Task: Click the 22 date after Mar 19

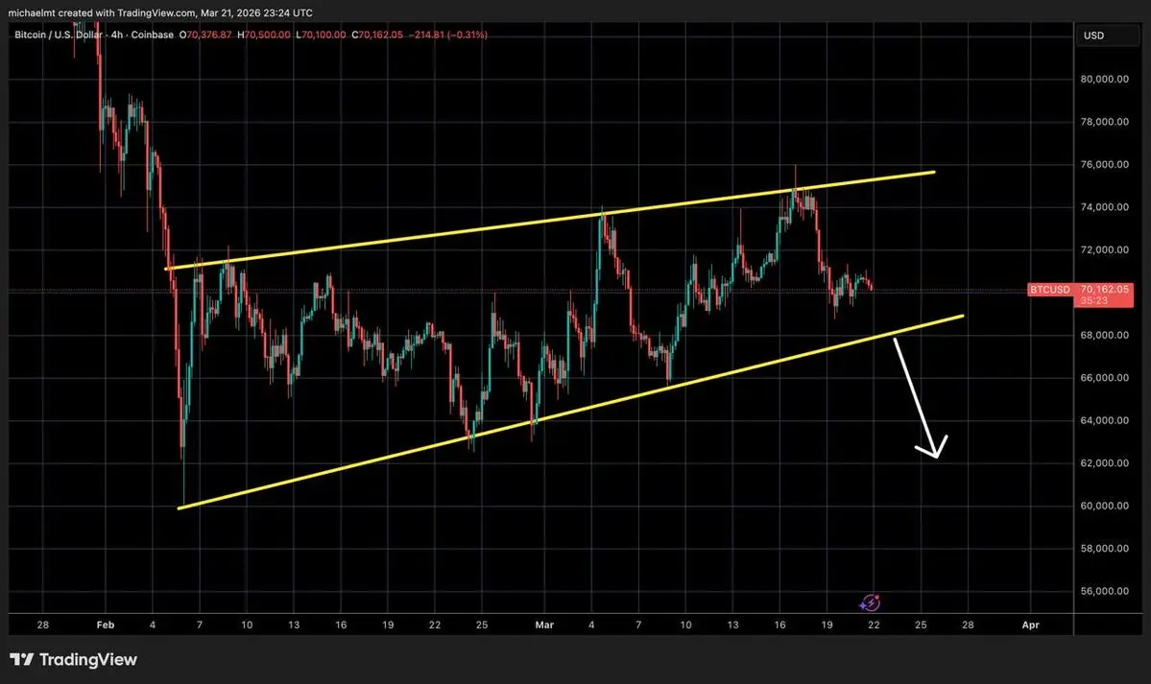Action: pos(874,625)
